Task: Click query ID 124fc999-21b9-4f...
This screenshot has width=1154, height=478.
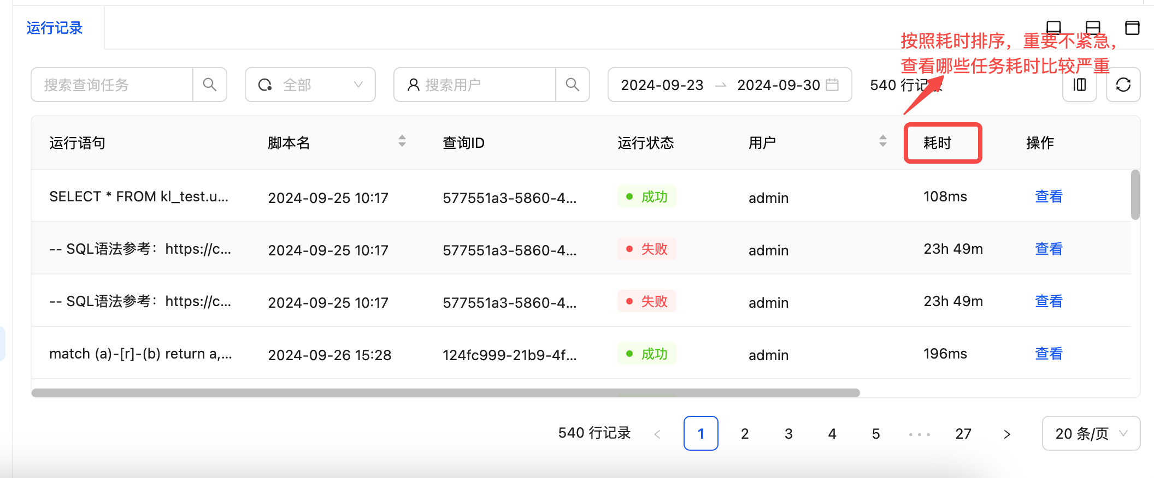Action: (x=509, y=355)
